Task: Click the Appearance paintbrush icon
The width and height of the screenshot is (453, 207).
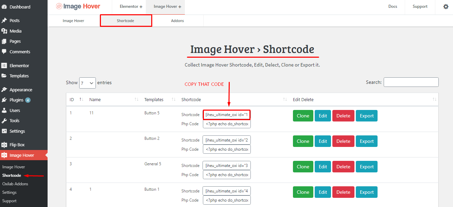Action: [4, 90]
